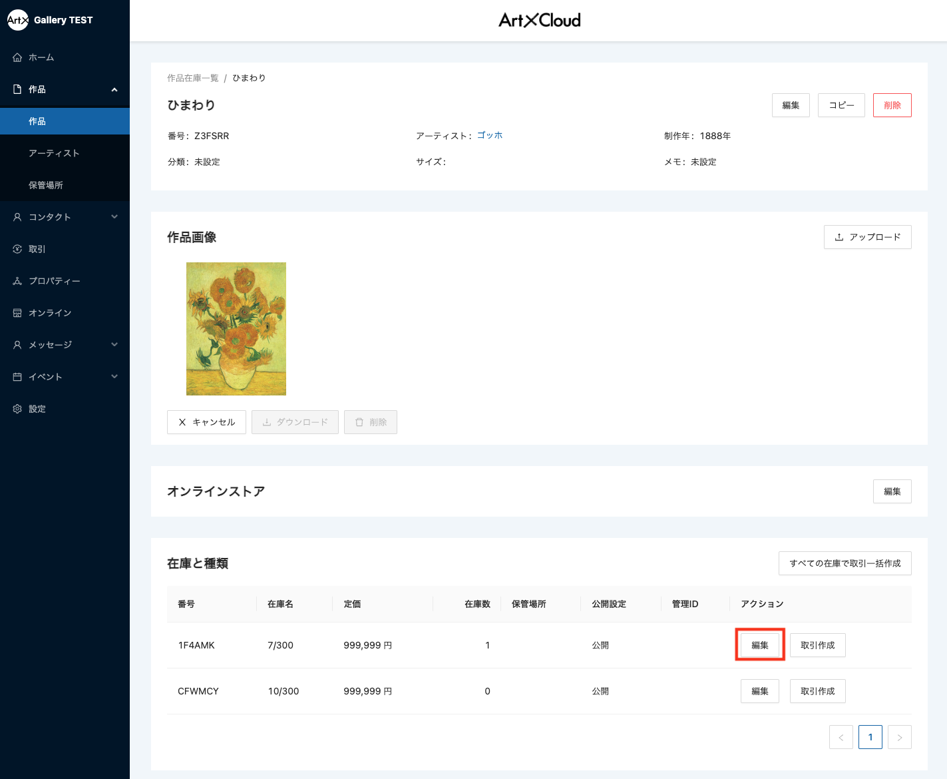The height and width of the screenshot is (779, 947).
Task: Click the 編集 button for ひまわり artwork
Action: click(791, 105)
